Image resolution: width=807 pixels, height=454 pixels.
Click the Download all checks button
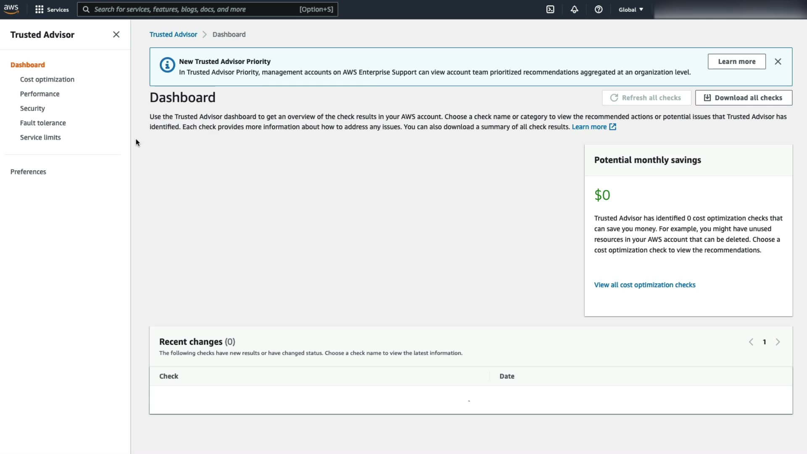click(744, 98)
